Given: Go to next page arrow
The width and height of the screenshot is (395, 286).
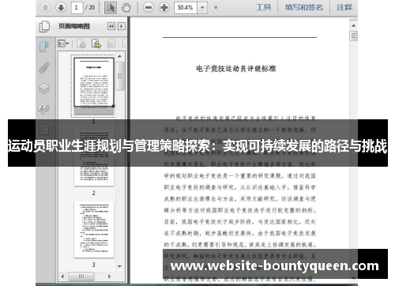Looking at the screenshot, I should coord(61,7).
